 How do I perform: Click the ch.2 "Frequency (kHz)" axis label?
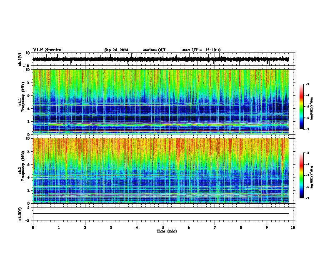pos(22,166)
